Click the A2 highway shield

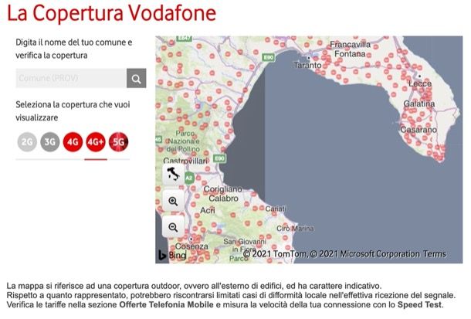coord(188,178)
